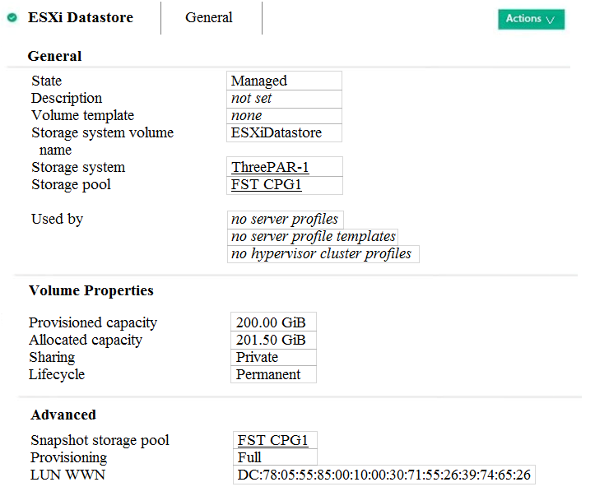
Task: Click the no hypervisor cluster profiles entry
Action: point(322,254)
